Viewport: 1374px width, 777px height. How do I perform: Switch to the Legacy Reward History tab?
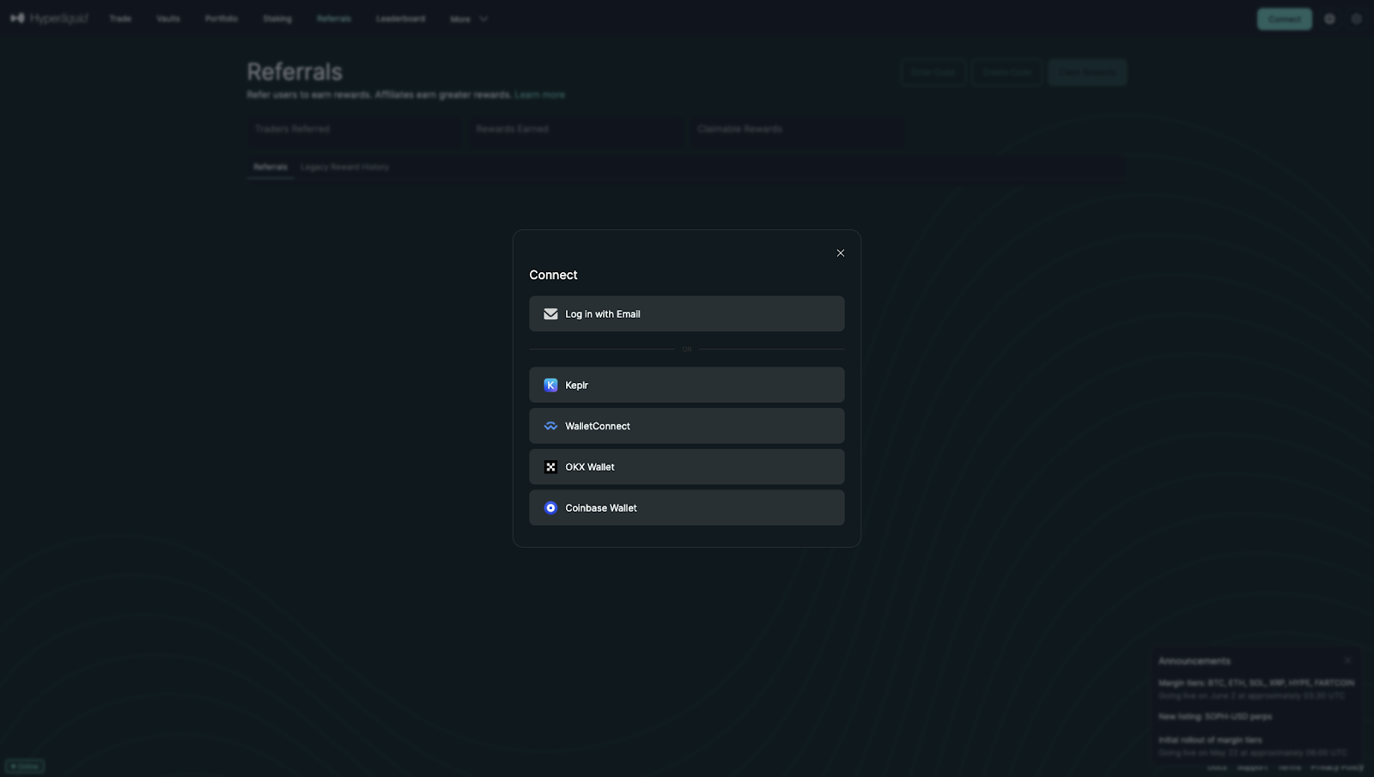[344, 167]
